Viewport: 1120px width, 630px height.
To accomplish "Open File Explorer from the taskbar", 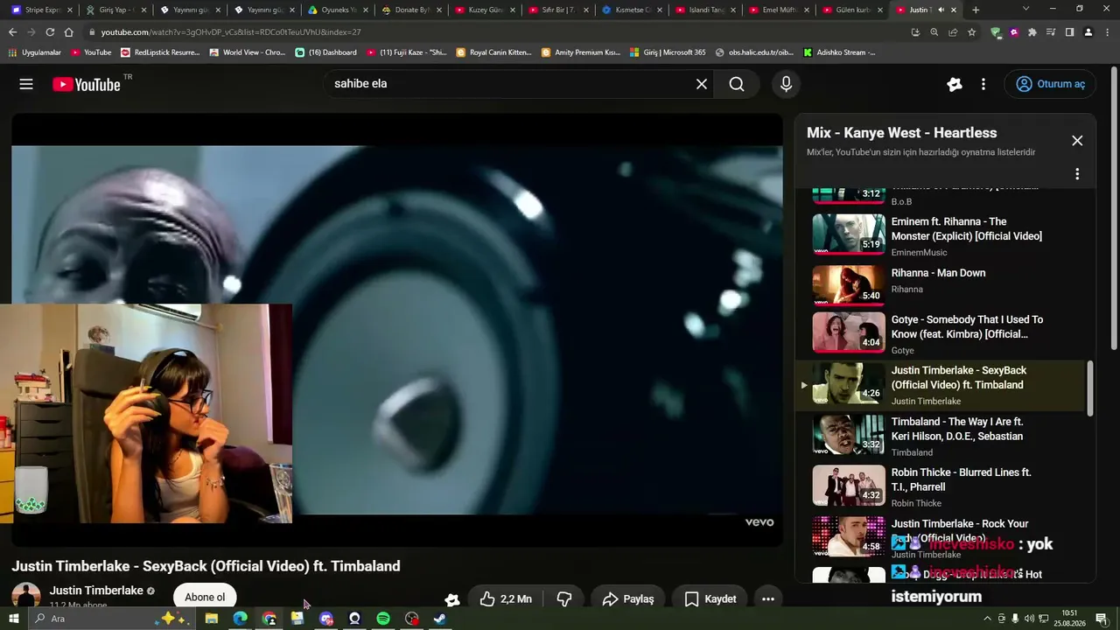I will click(x=211, y=619).
